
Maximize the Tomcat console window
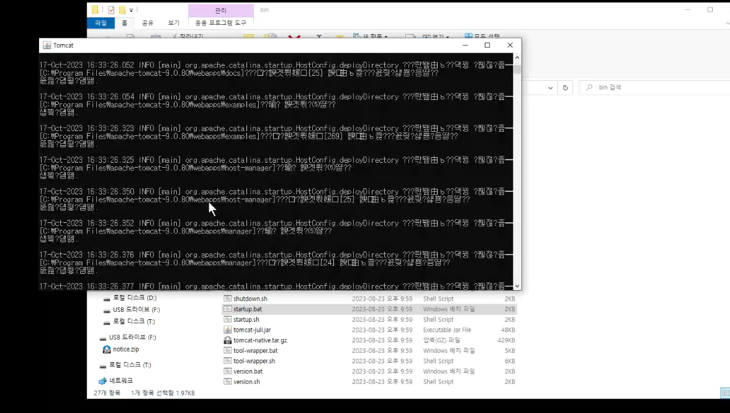[x=487, y=45]
